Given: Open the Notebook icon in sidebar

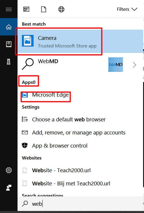Looking at the screenshot, I should click(9, 44).
